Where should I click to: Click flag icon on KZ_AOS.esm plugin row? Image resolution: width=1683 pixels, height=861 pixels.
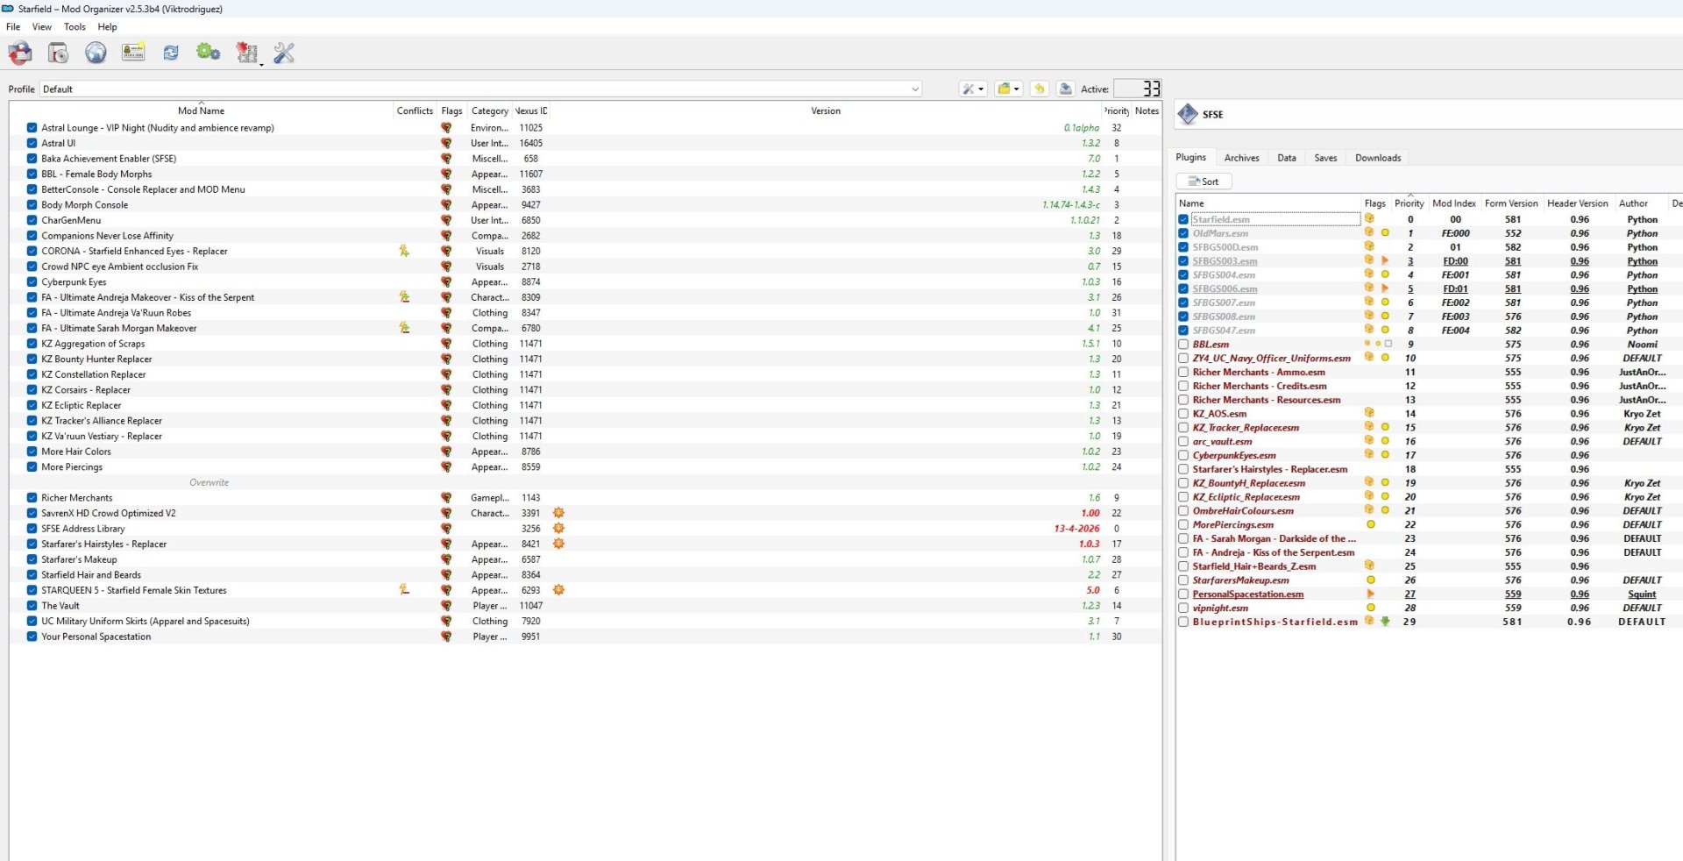point(1369,413)
